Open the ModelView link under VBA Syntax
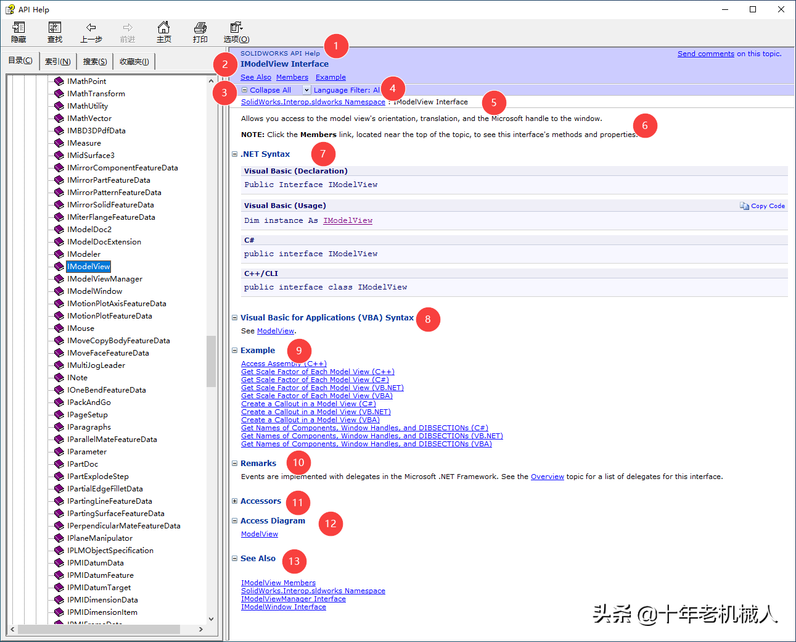This screenshot has height=642, width=796. 276,331
